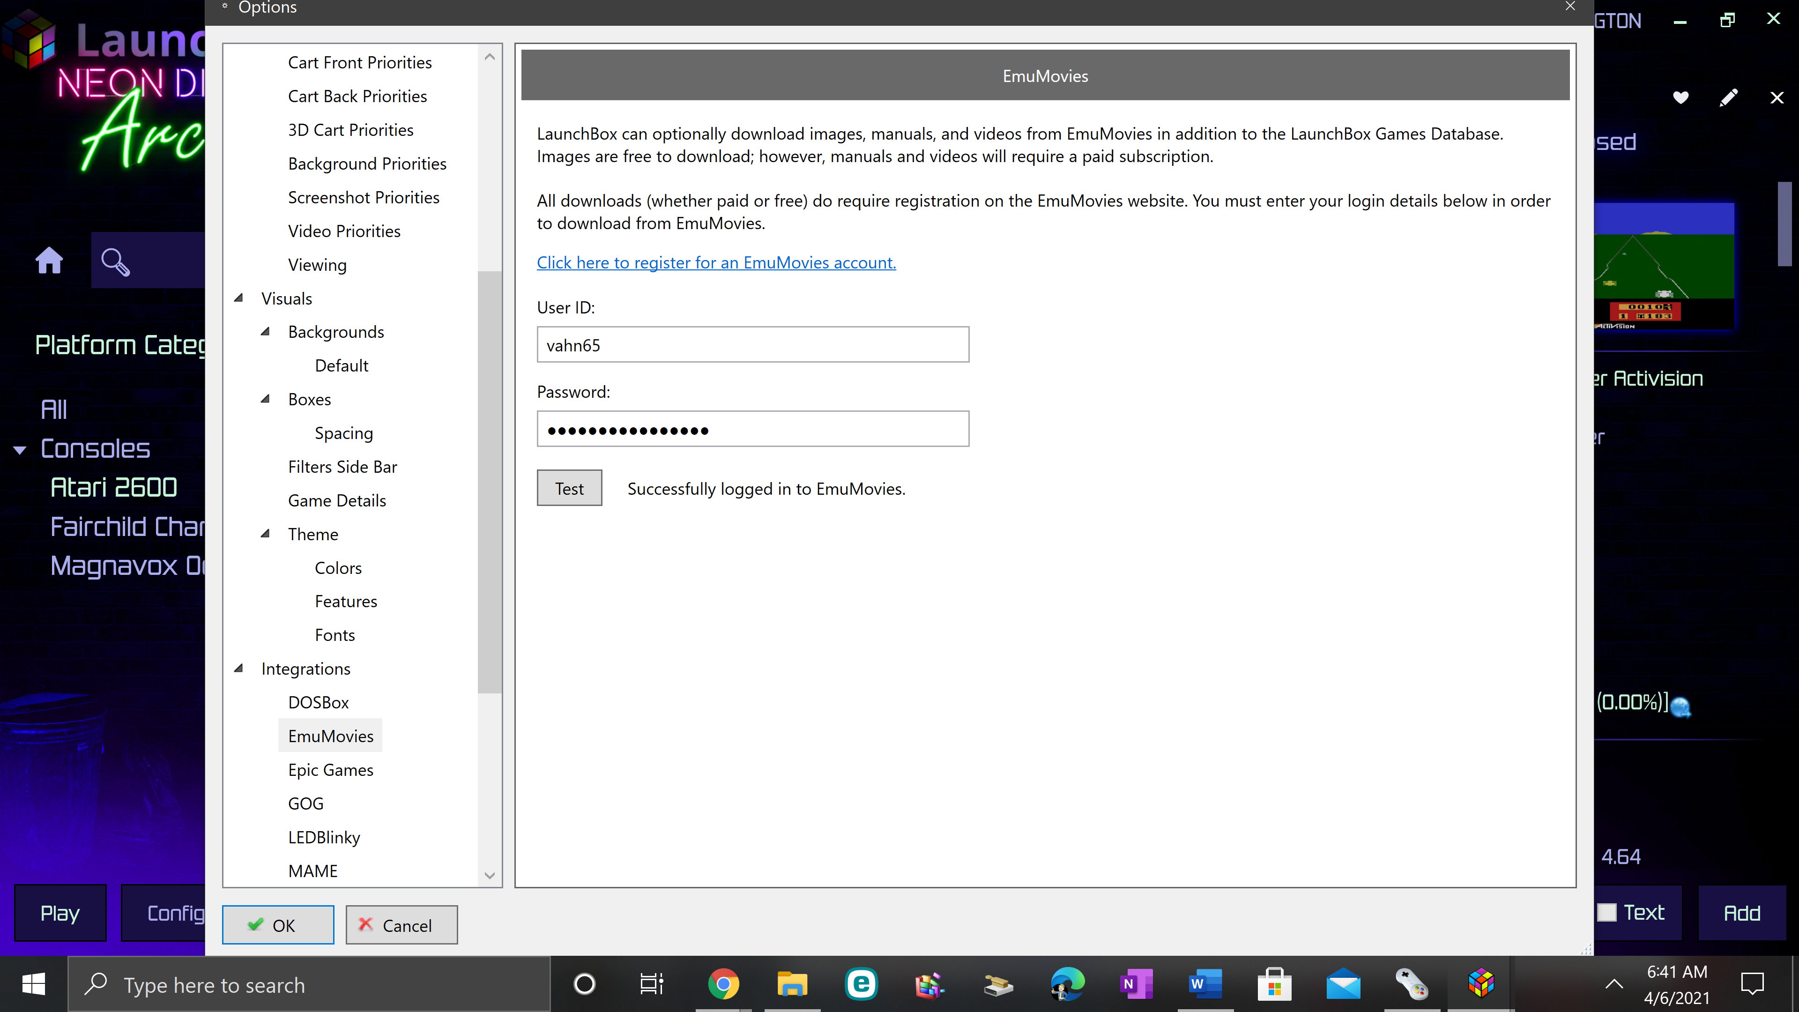The image size is (1799, 1012).
Task: Open DOSBox integration settings
Action: point(319,703)
